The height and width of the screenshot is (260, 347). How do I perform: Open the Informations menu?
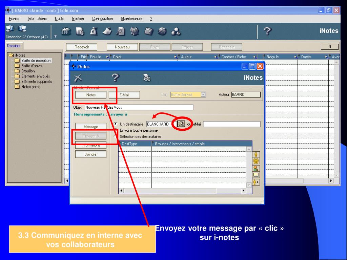point(37,19)
